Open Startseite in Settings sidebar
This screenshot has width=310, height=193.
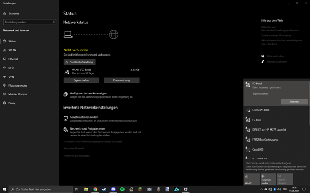pos(12,14)
